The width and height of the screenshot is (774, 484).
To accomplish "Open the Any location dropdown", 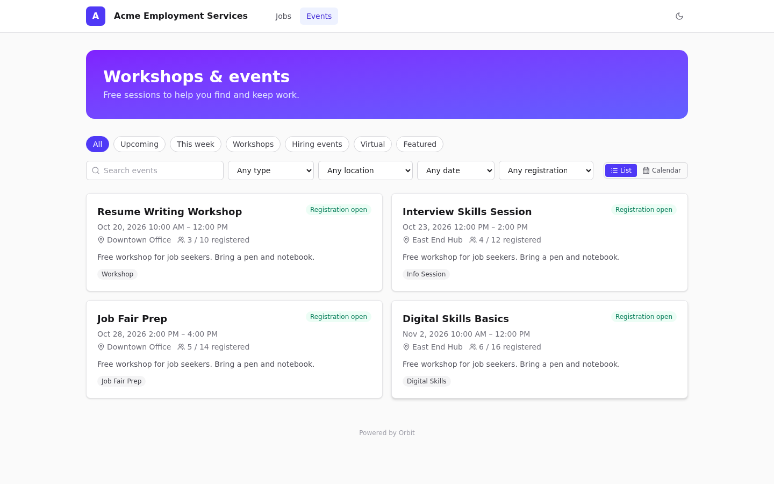I will [x=365, y=170].
